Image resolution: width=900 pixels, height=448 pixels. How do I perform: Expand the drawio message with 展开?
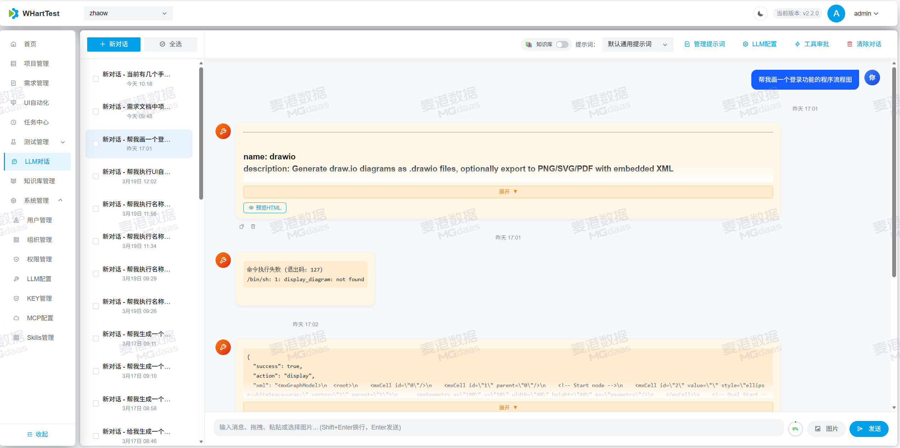pos(508,192)
